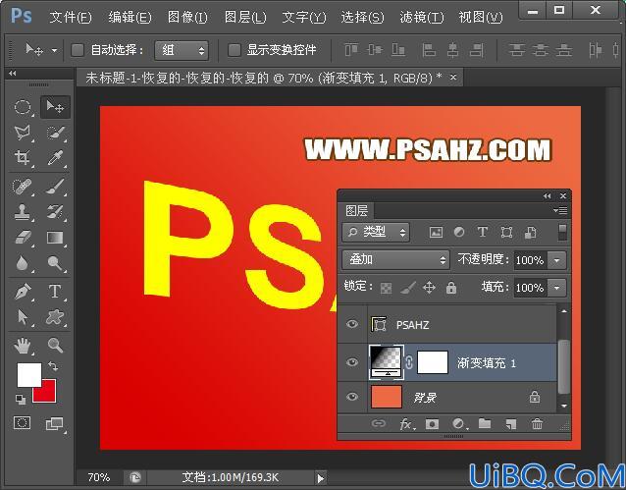Hide the 背景 layer

click(x=351, y=397)
